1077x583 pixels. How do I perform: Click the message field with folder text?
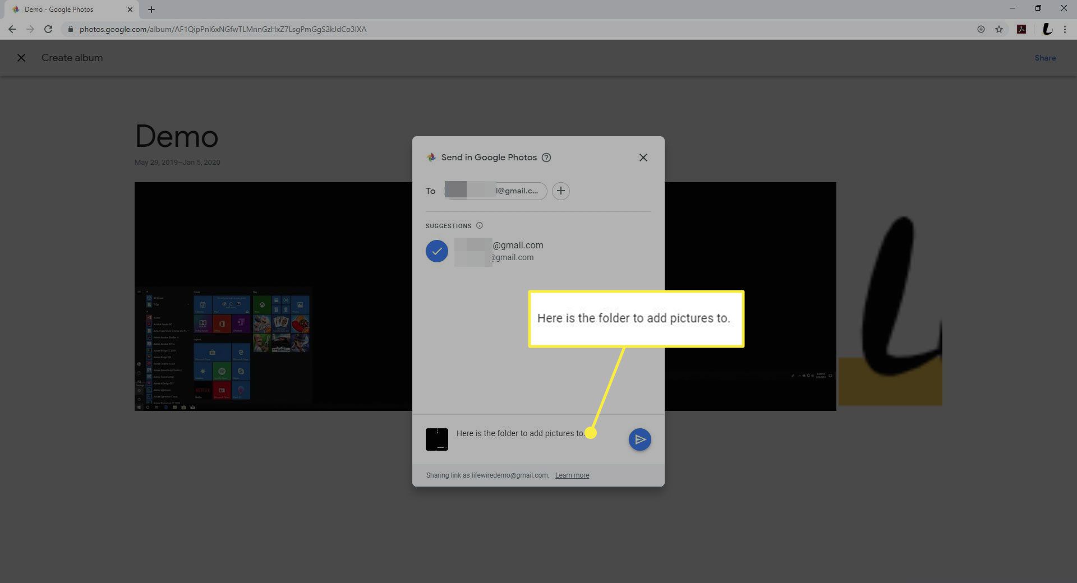coord(521,433)
